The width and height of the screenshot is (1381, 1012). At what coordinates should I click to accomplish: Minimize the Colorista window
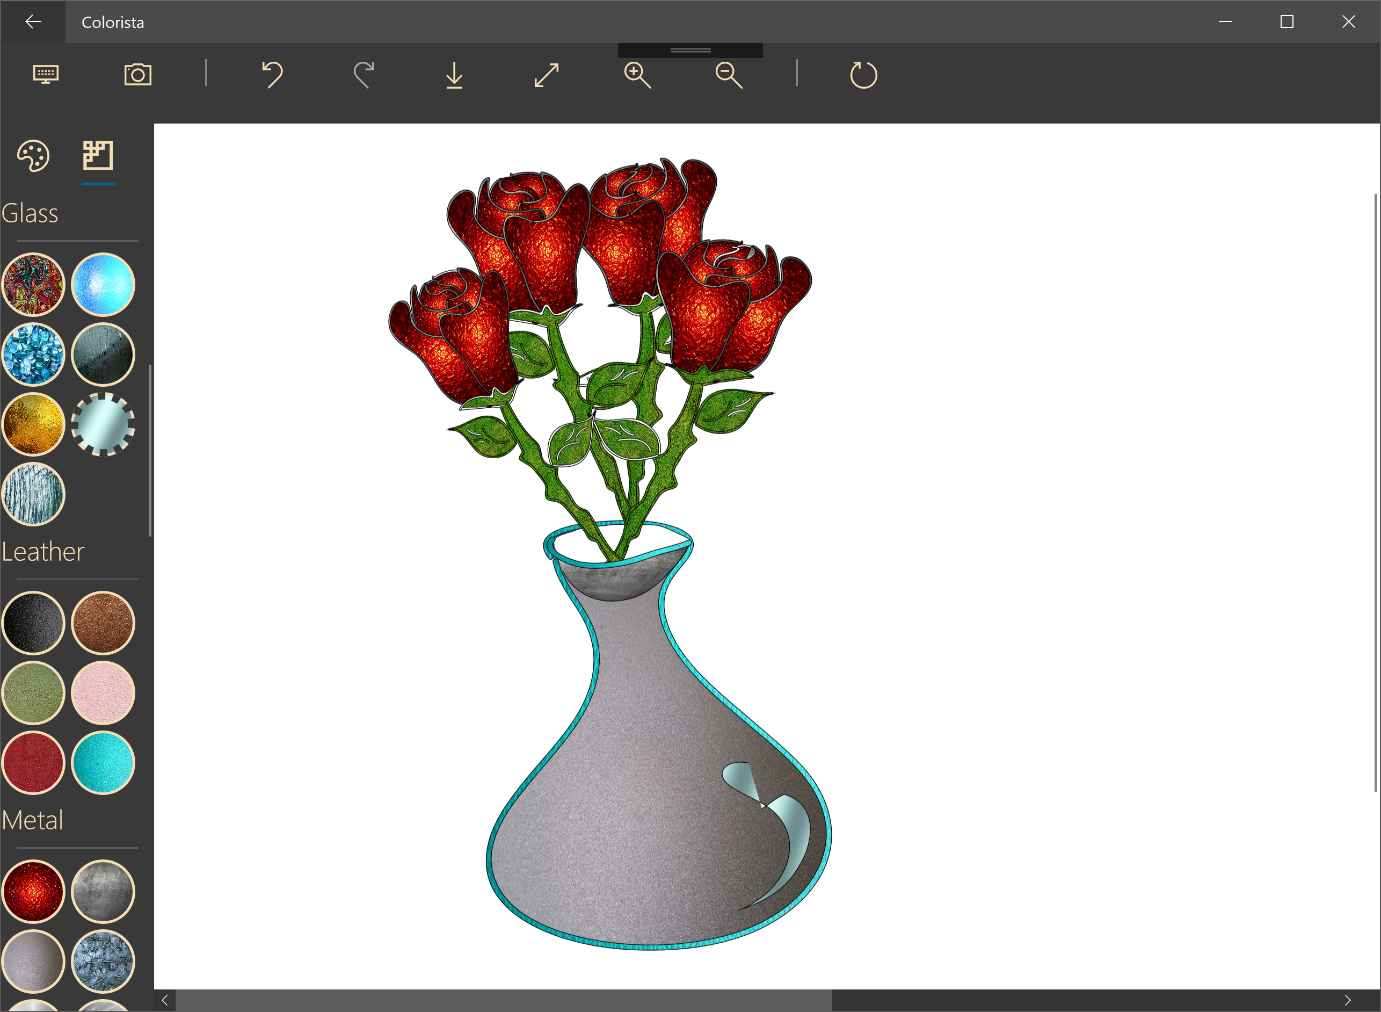[x=1225, y=22]
